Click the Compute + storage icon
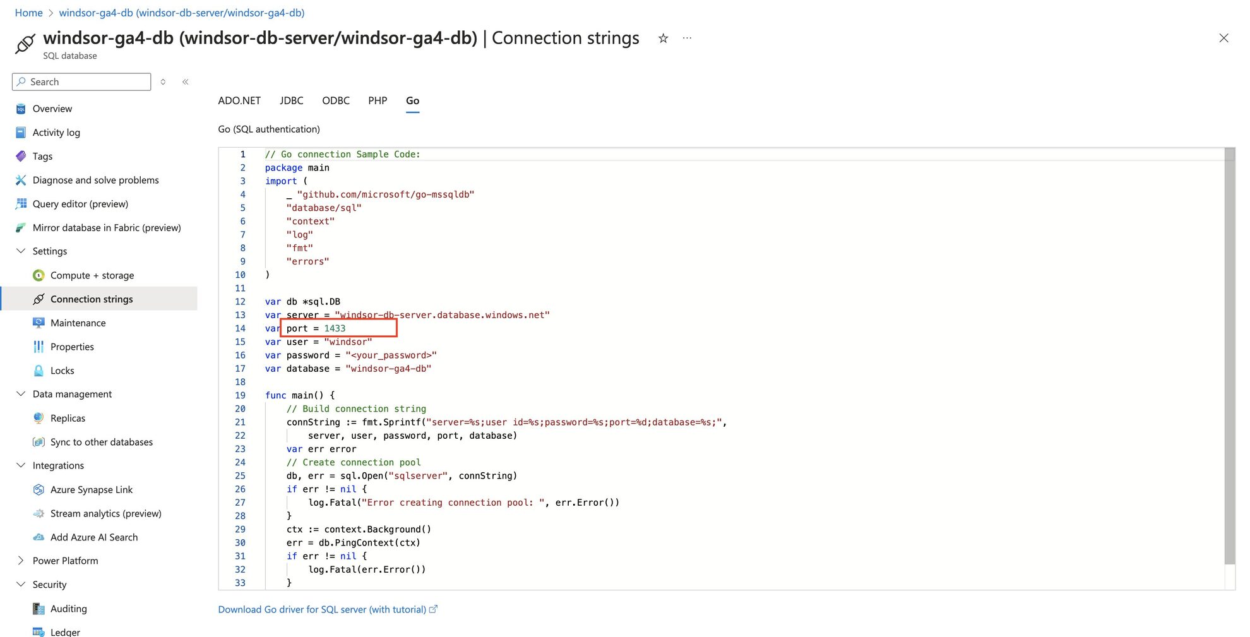This screenshot has width=1250, height=637. coord(39,275)
